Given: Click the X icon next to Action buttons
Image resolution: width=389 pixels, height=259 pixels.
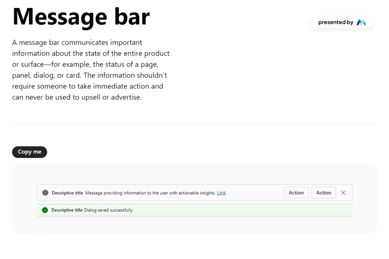Looking at the screenshot, I should [343, 192].
